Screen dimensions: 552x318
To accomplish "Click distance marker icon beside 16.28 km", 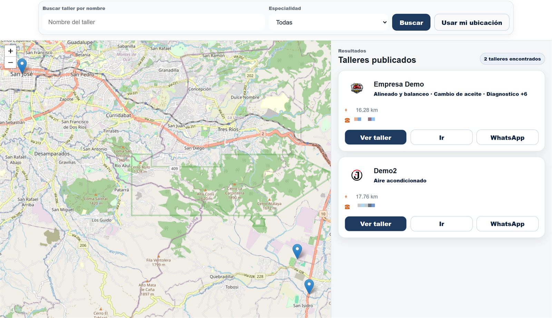I will 346,110.
